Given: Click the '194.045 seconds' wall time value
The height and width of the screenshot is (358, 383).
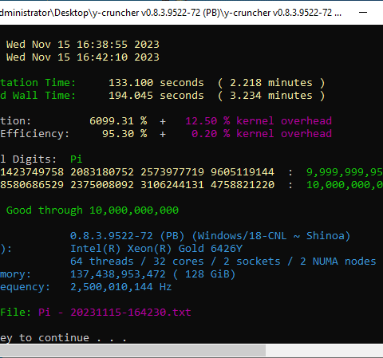Looking at the screenshot, I should pos(156,96).
